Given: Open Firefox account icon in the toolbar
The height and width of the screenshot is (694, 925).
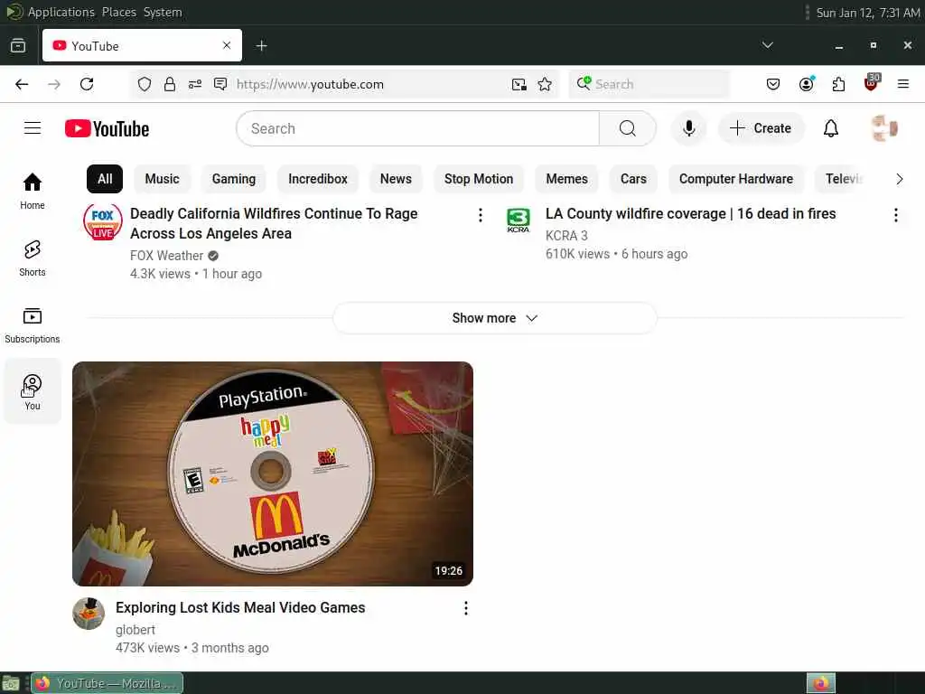Looking at the screenshot, I should pos(807,84).
